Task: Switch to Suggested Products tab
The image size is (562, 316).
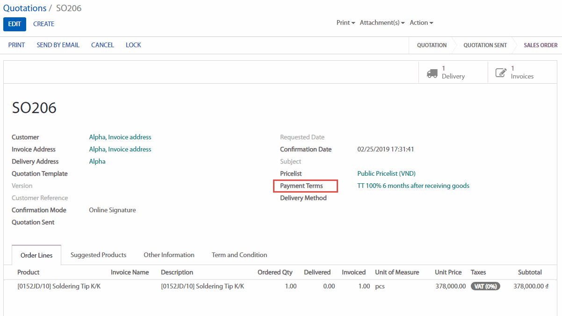Action: [x=98, y=255]
